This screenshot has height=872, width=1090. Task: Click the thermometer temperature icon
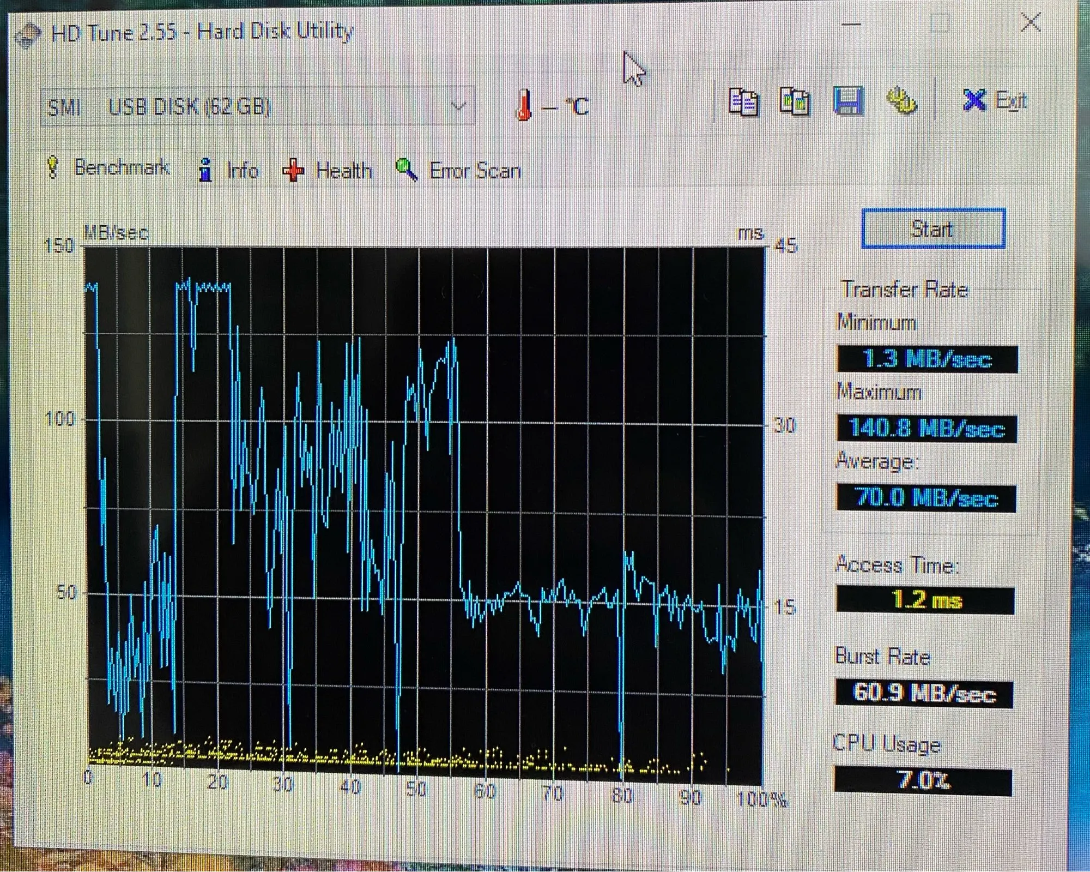[x=524, y=105]
